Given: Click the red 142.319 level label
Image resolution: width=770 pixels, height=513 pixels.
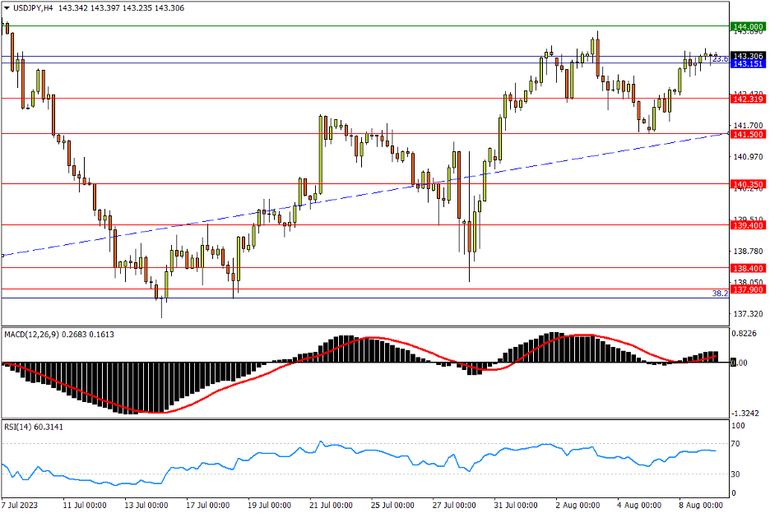Looking at the screenshot, I should [748, 99].
